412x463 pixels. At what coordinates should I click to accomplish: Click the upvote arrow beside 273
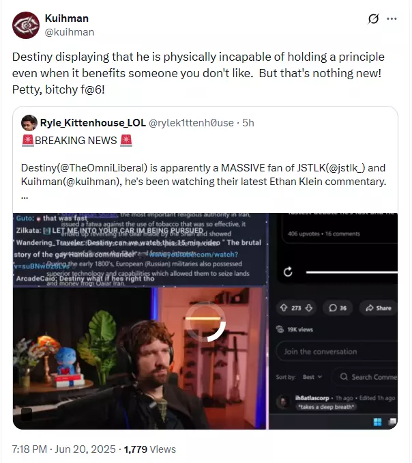pos(283,308)
